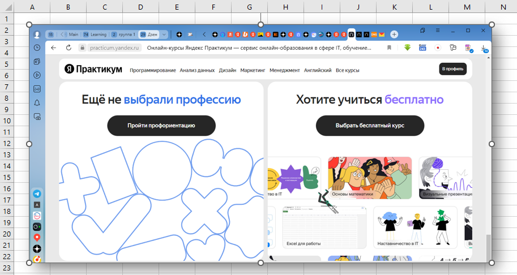Open the red map pin icon in sidebar

pos(37,238)
